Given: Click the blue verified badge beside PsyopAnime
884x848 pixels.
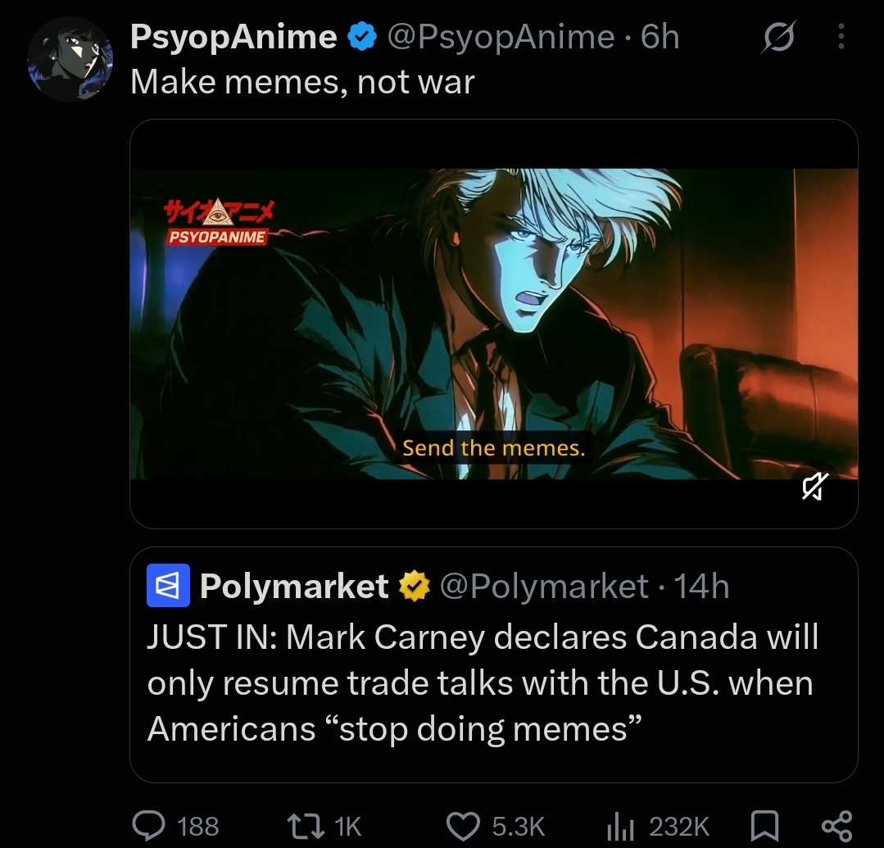Looking at the screenshot, I should tap(361, 37).
